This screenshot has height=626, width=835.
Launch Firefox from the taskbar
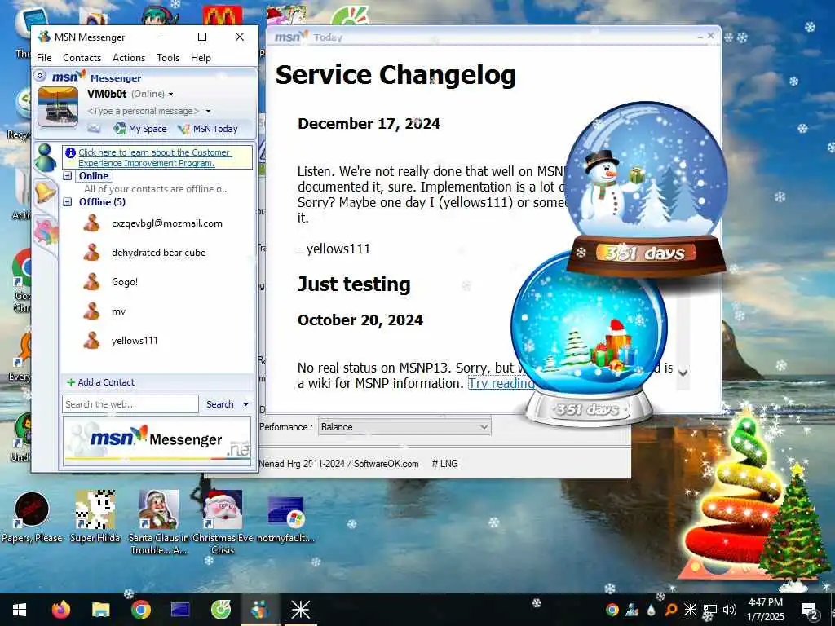click(61, 610)
